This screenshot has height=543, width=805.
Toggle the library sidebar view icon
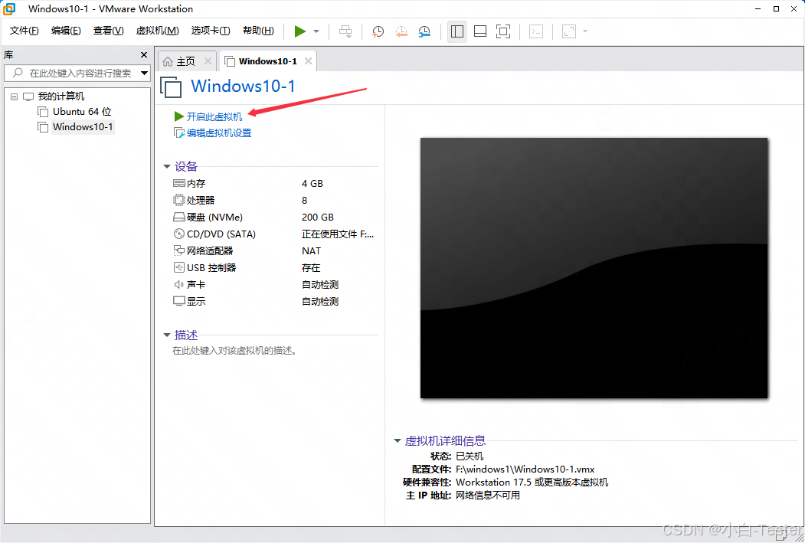457,31
